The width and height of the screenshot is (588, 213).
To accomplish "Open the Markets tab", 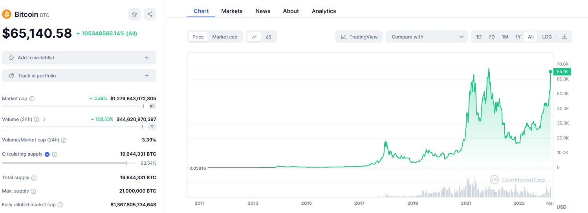I will click(232, 11).
